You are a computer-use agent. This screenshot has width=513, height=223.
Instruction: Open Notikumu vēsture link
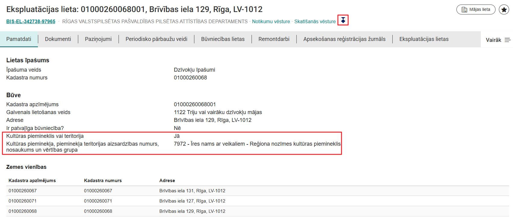coord(271,21)
